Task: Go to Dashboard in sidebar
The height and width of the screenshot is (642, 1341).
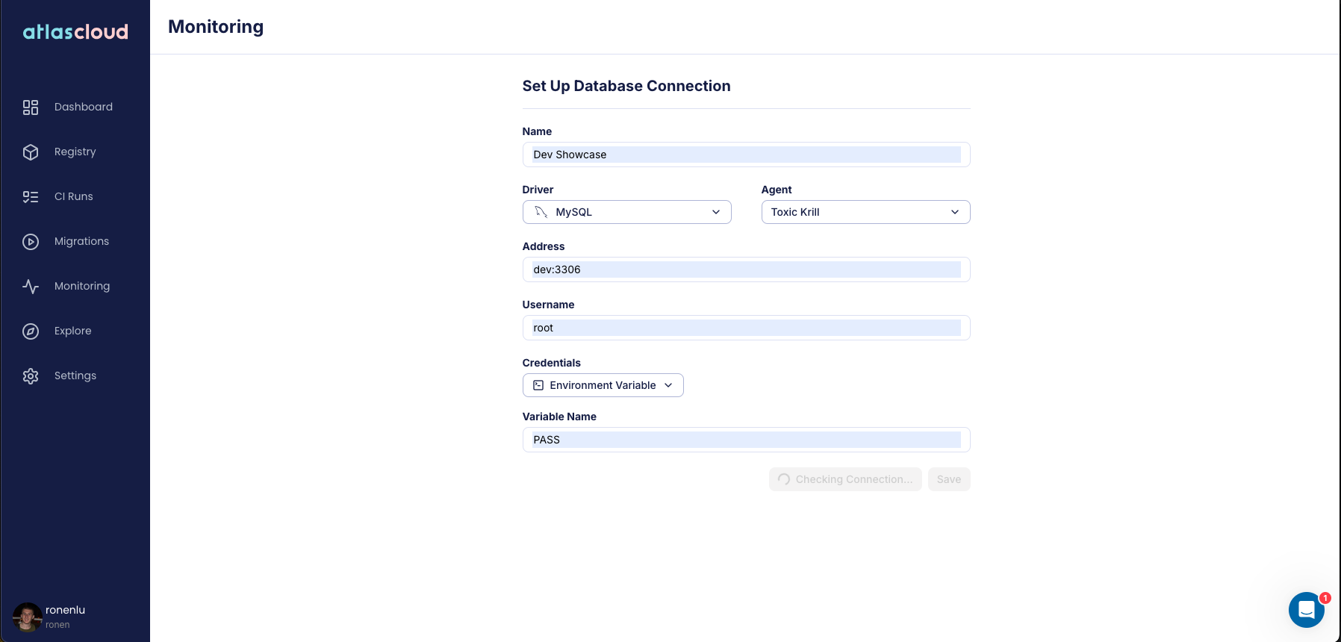Action: [84, 107]
